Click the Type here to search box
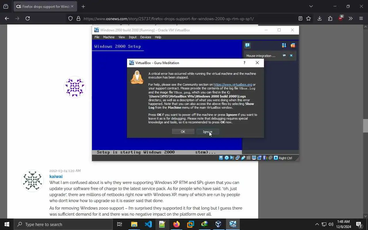This screenshot has height=230, width=368. pos(63,224)
